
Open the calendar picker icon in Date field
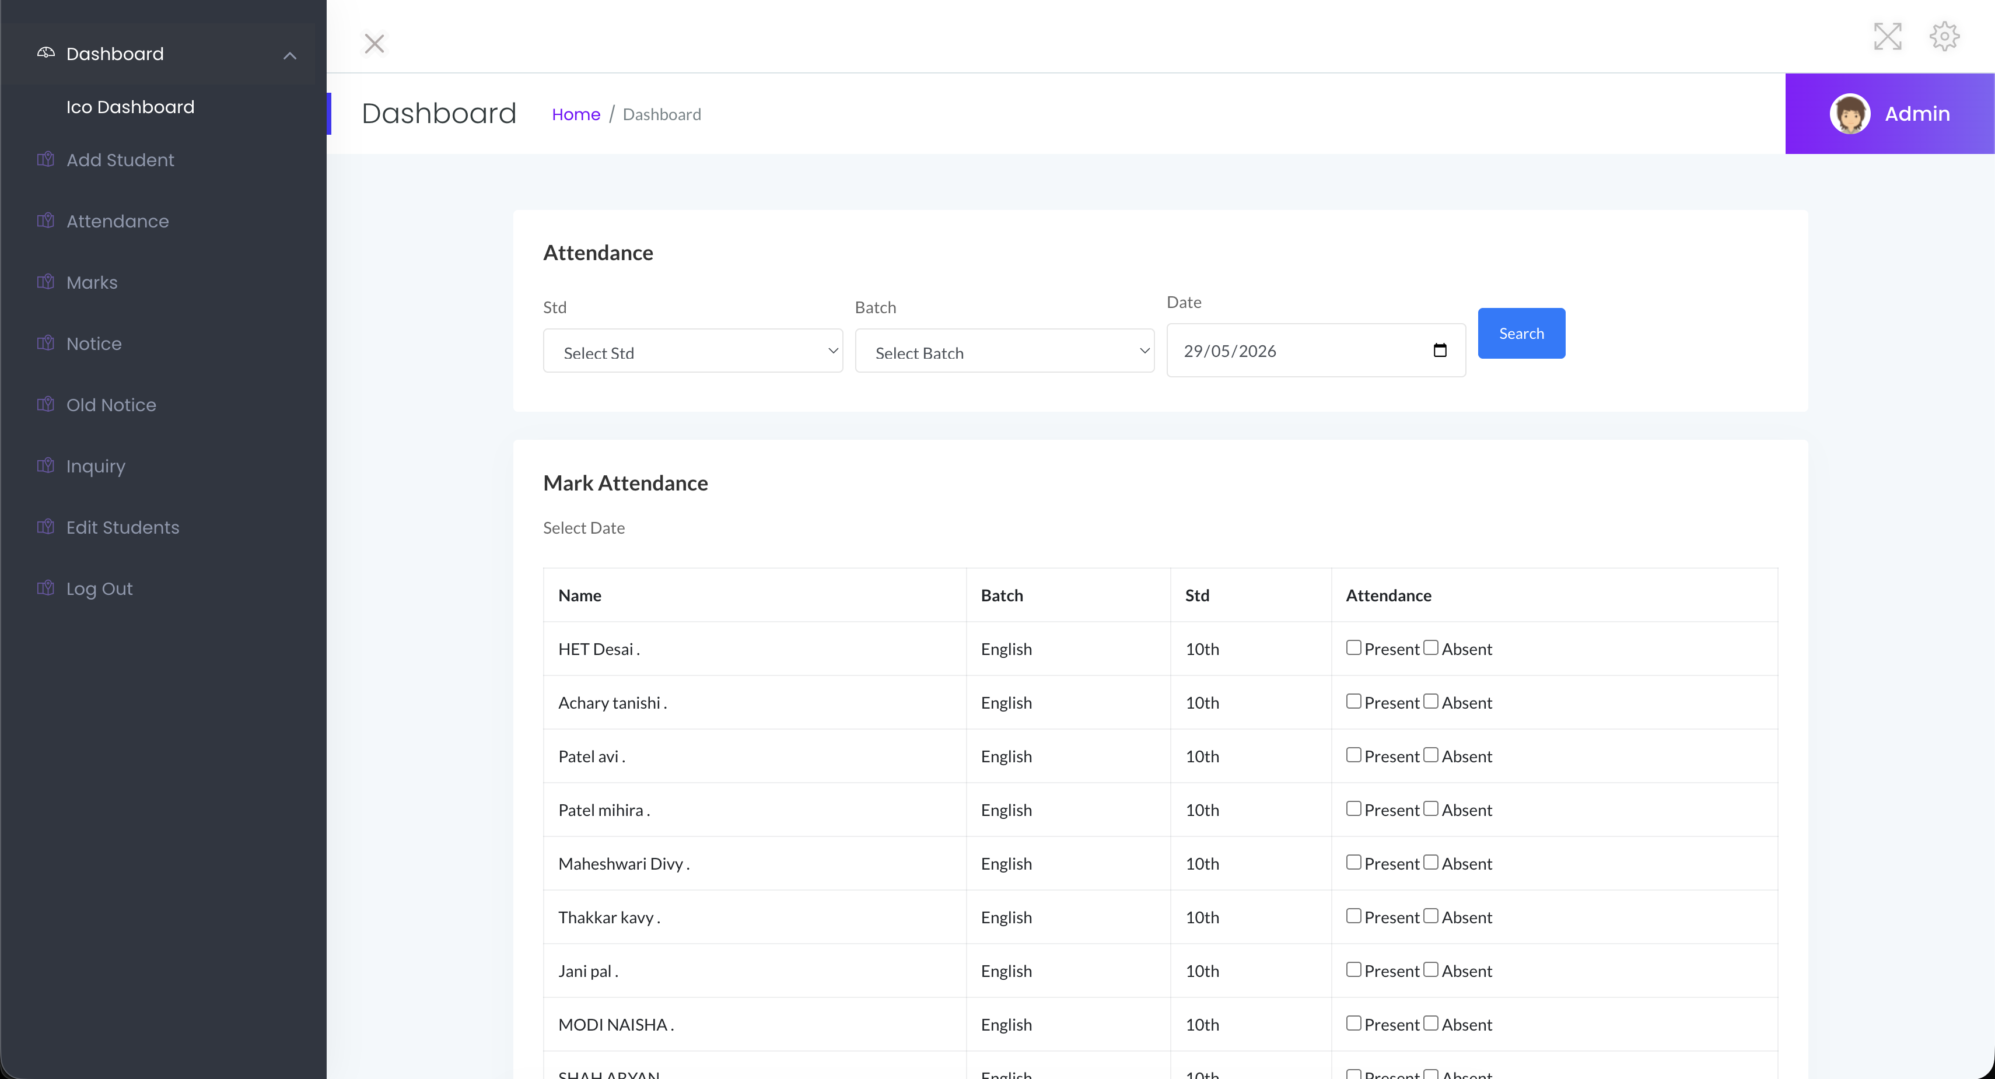(1440, 350)
